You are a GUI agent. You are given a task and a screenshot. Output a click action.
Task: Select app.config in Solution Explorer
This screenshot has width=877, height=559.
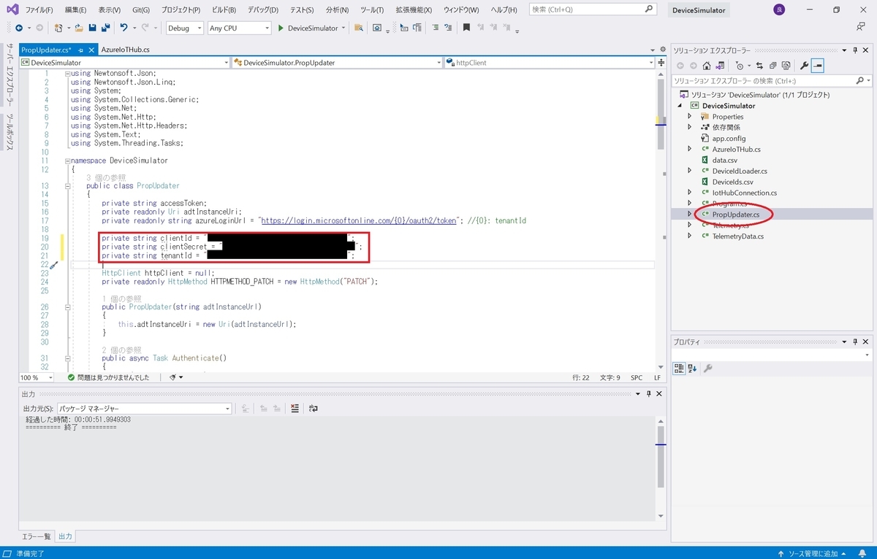(729, 138)
